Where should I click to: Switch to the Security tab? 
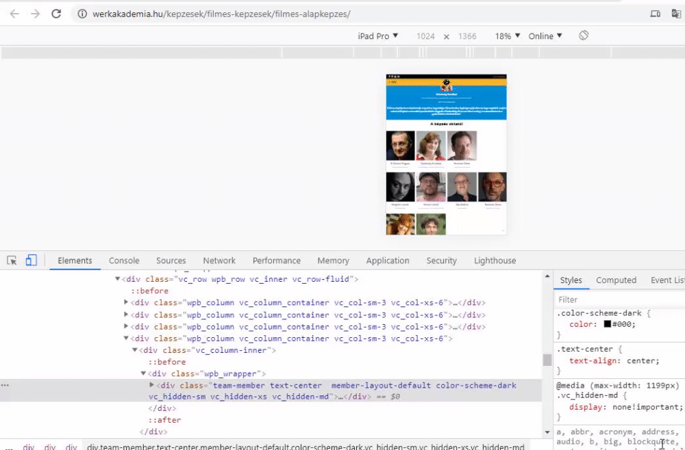coord(441,261)
